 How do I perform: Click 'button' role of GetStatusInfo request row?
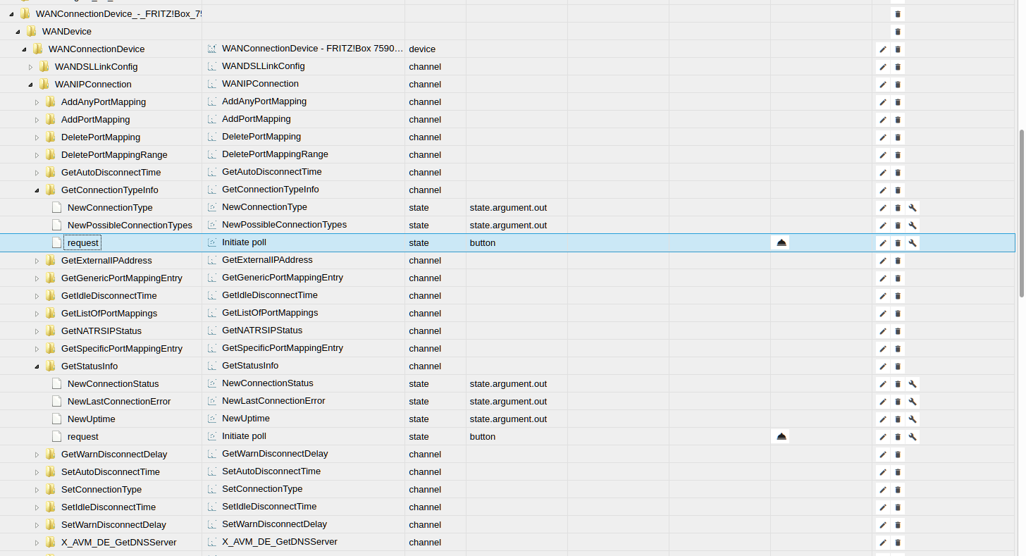click(x=483, y=437)
